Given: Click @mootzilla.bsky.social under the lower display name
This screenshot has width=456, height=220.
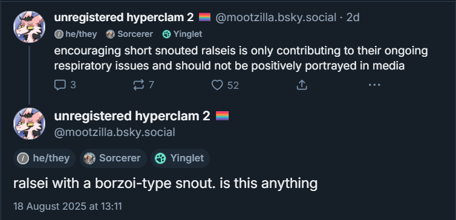Looking at the screenshot, I should (x=114, y=132).
